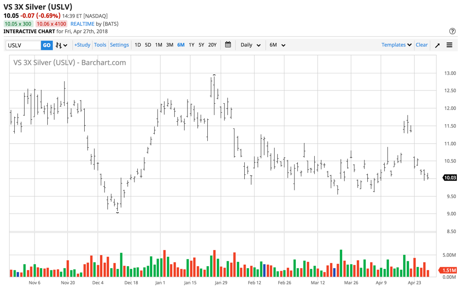Click the 8.50 price axis label
The image size is (461, 287).
click(x=452, y=232)
